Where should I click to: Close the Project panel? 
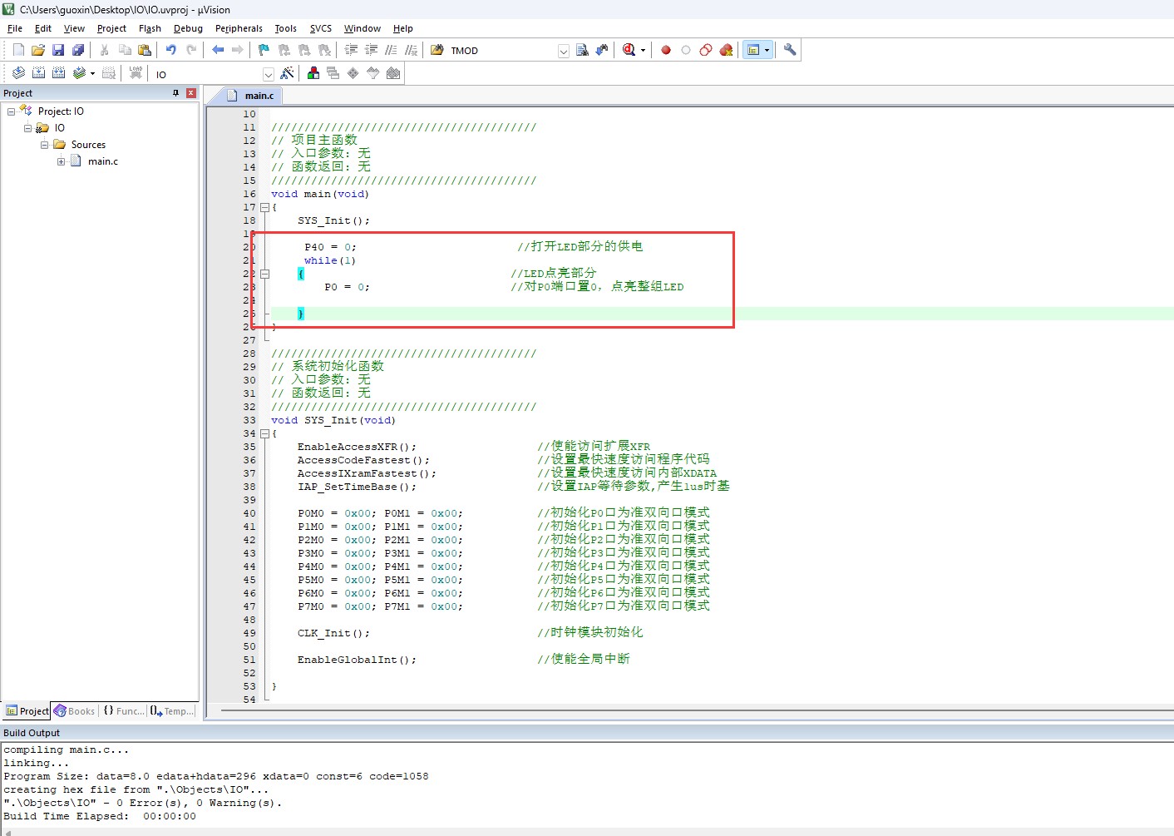191,93
